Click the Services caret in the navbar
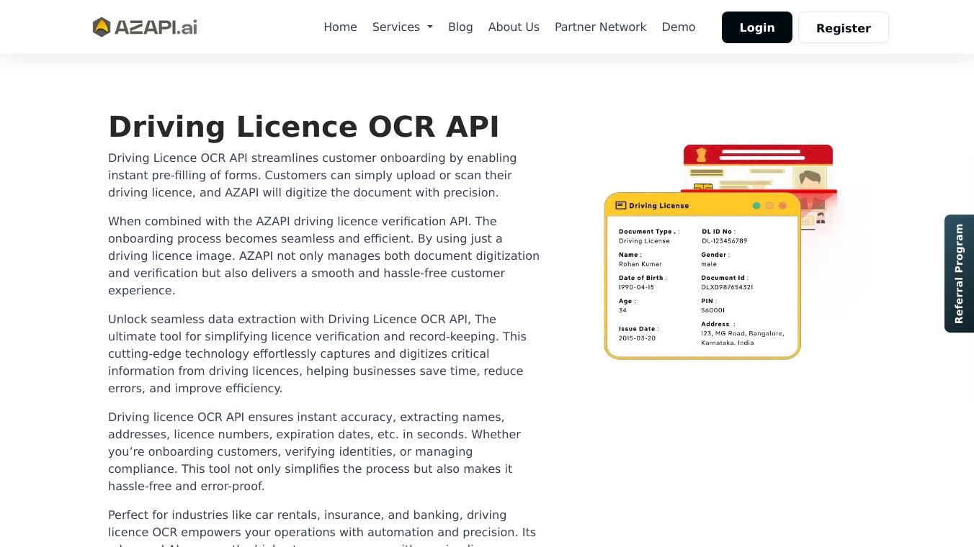 pyautogui.click(x=429, y=27)
